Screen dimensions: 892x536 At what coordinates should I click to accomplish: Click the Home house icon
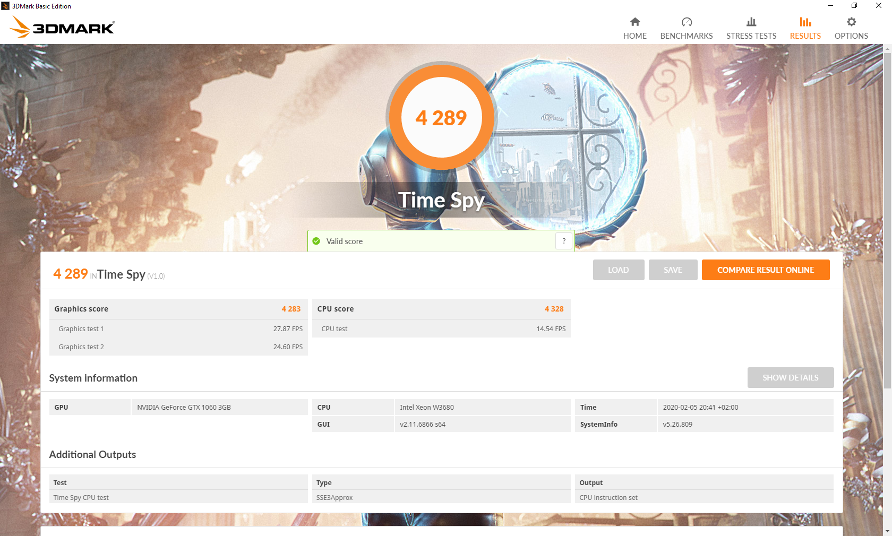[635, 22]
